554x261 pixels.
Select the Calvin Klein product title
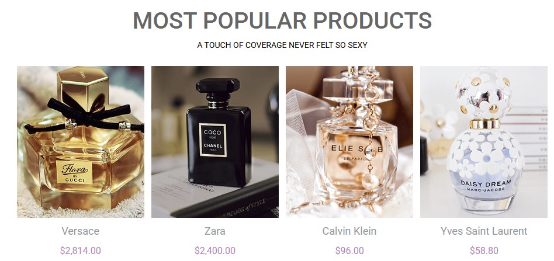(x=349, y=231)
